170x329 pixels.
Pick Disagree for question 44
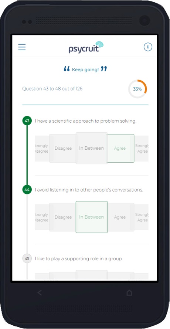coord(63,217)
